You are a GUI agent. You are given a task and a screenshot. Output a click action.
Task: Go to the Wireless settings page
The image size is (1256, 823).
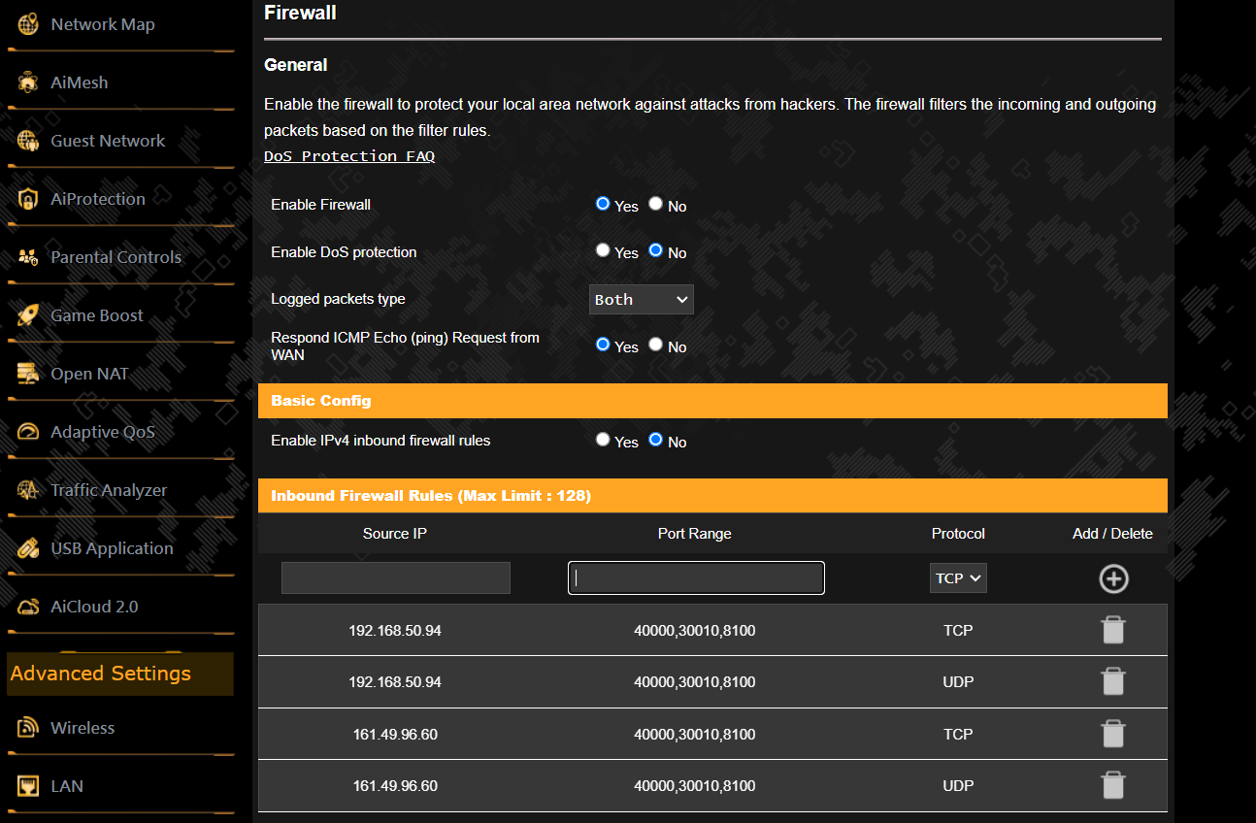coord(83,728)
